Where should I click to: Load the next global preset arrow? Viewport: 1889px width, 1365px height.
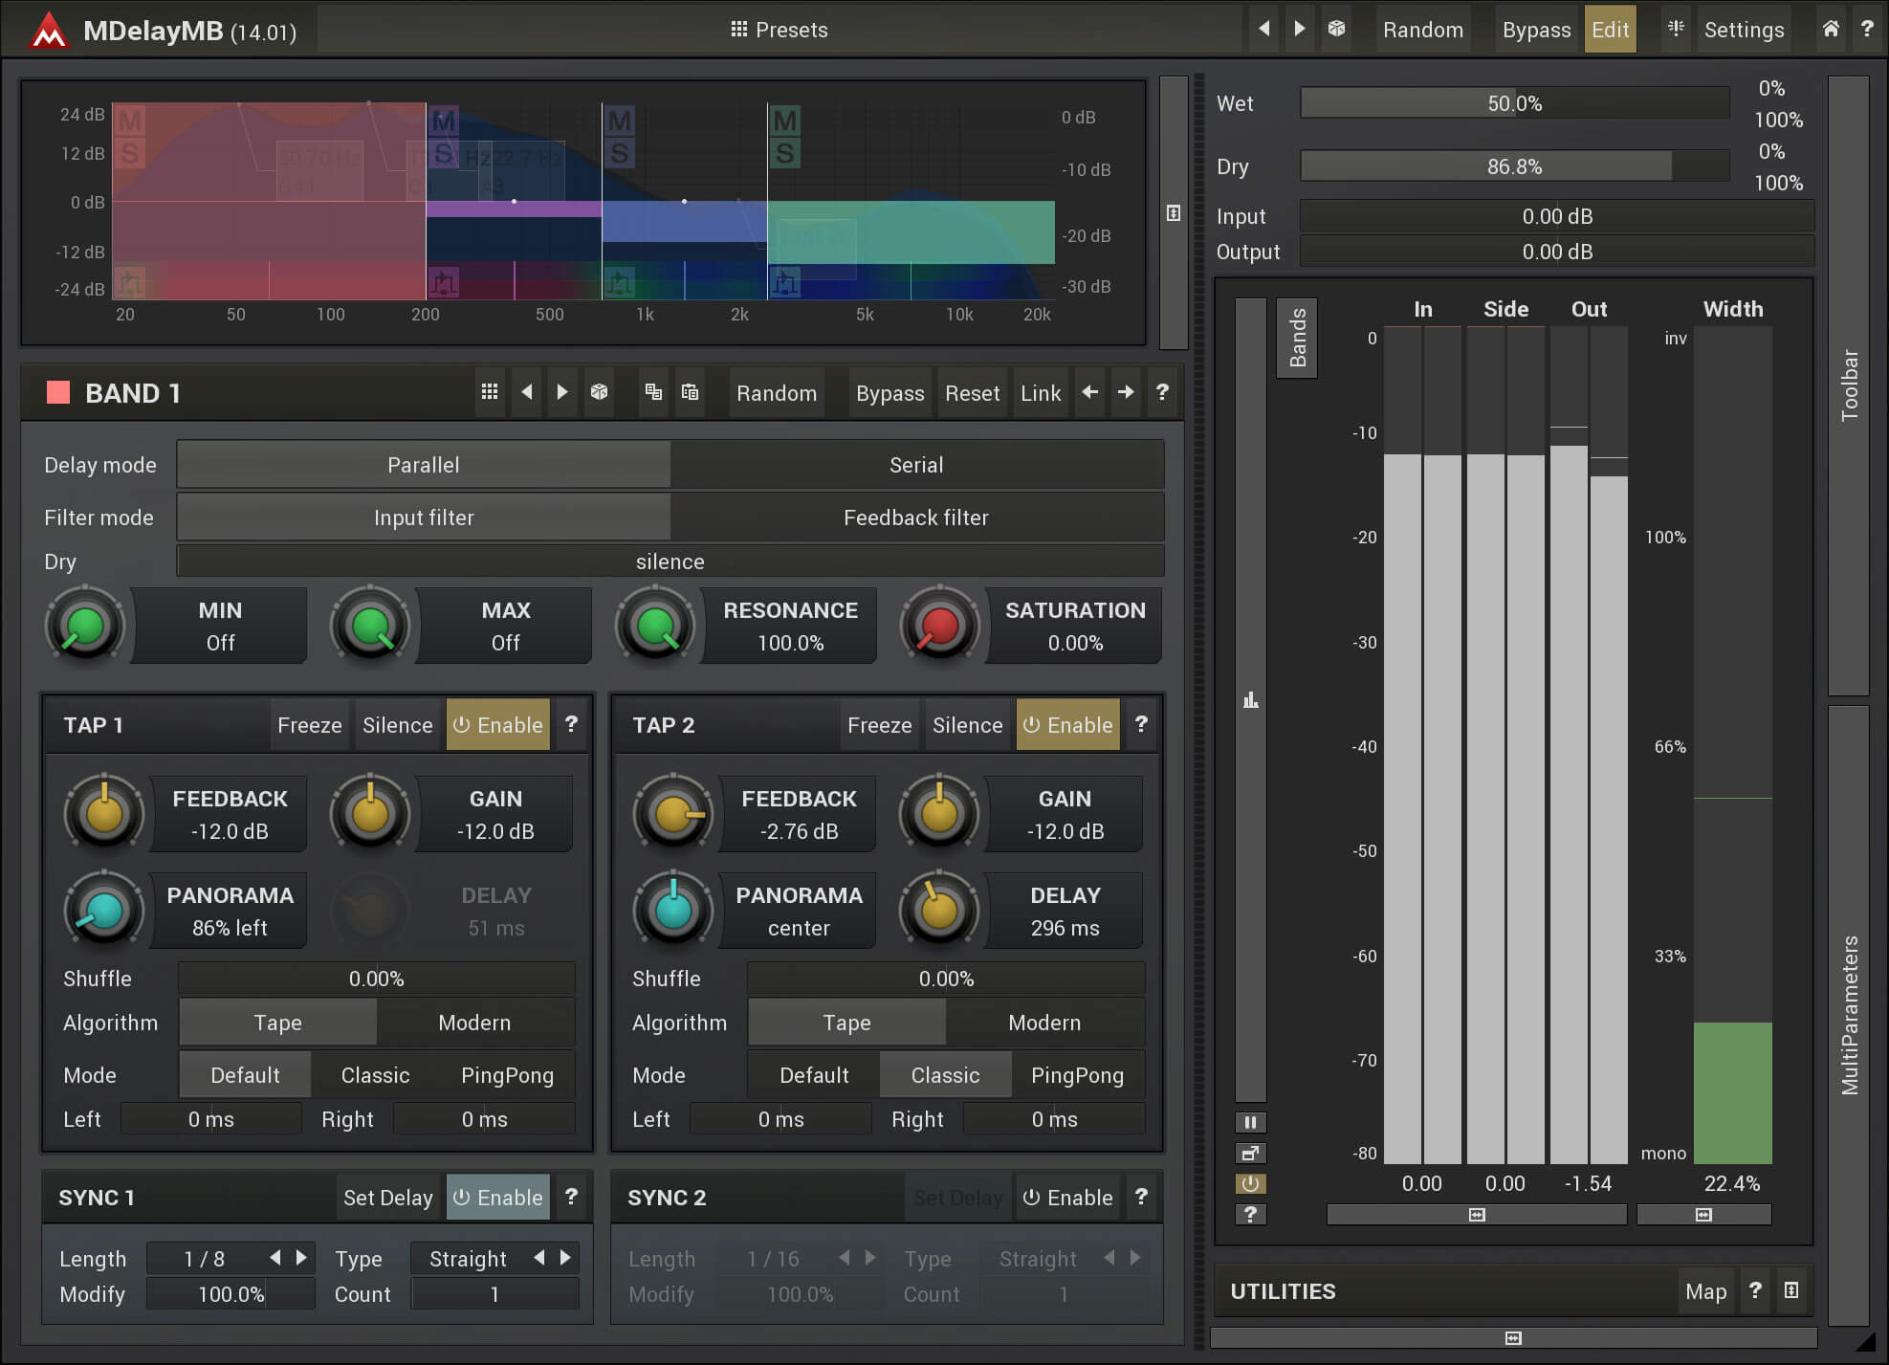pos(1299,29)
